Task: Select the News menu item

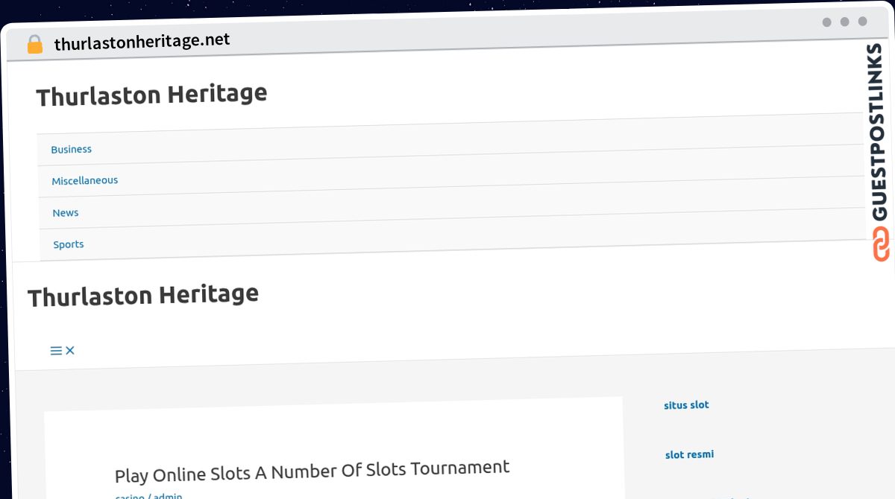Action: [66, 213]
